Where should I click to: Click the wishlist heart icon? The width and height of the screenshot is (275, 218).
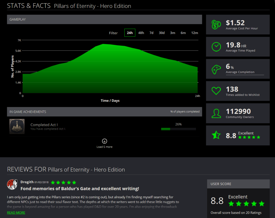tap(216, 91)
